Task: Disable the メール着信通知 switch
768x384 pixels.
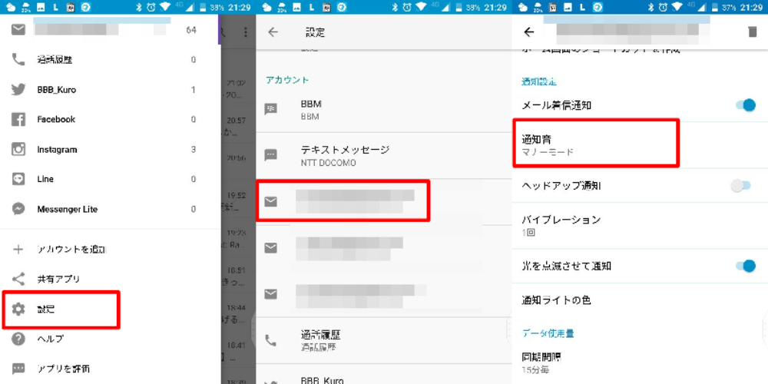Action: tap(743, 105)
